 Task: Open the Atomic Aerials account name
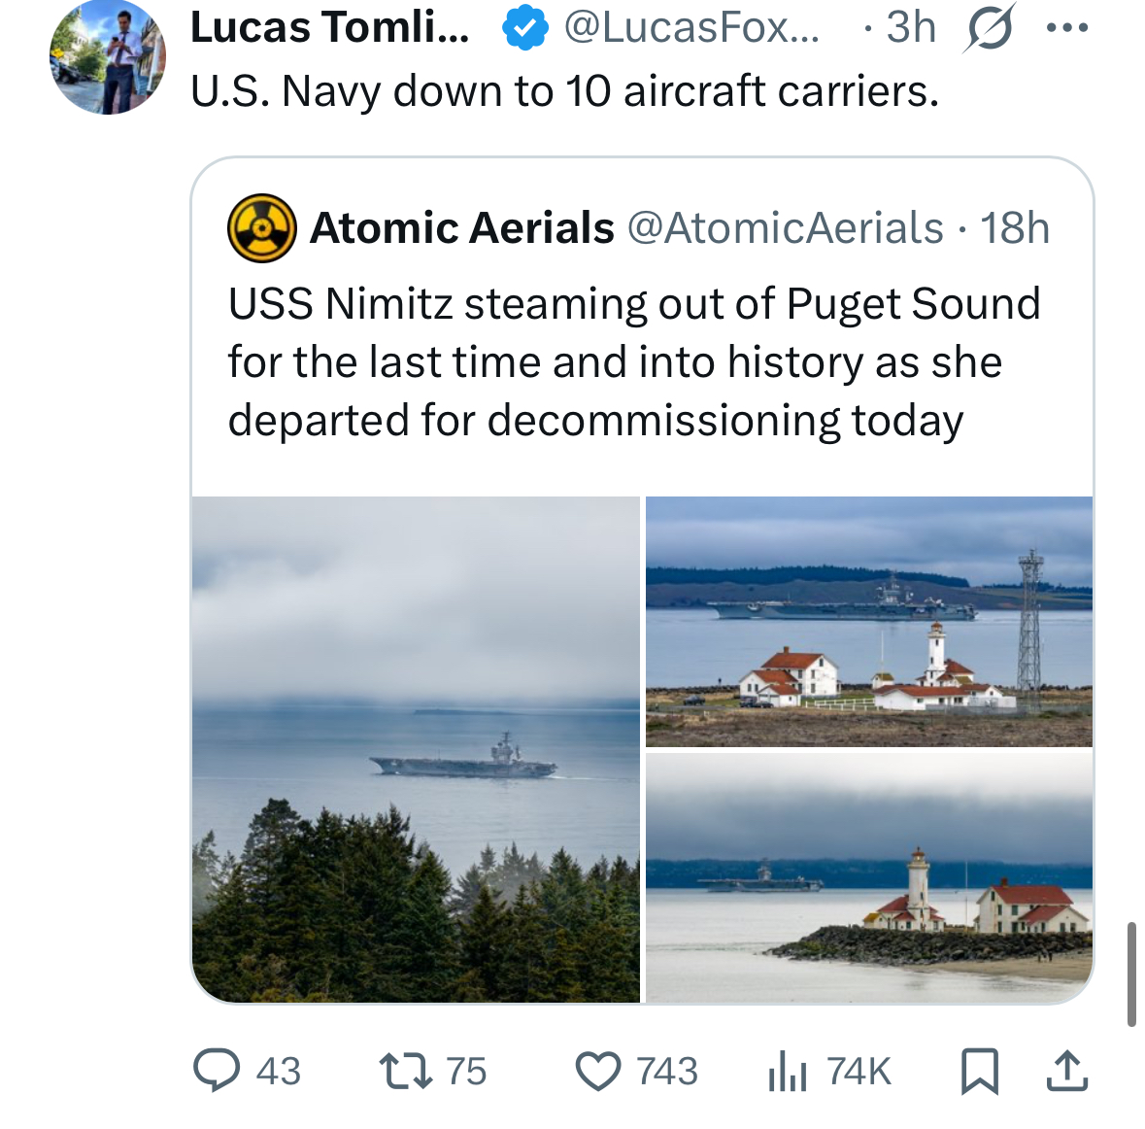coord(462,228)
